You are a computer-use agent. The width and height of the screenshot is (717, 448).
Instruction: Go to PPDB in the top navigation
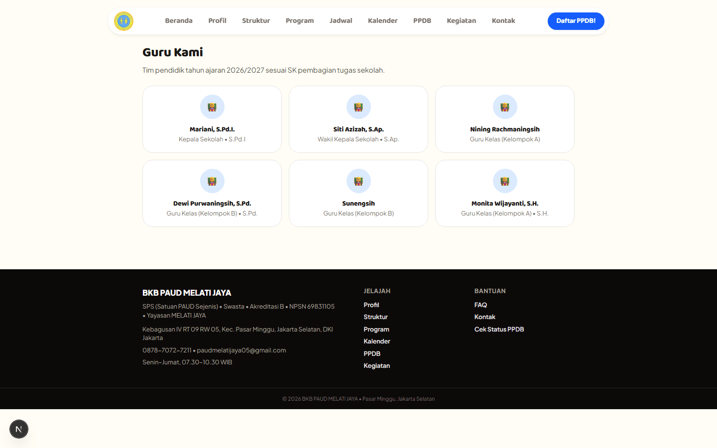422,21
